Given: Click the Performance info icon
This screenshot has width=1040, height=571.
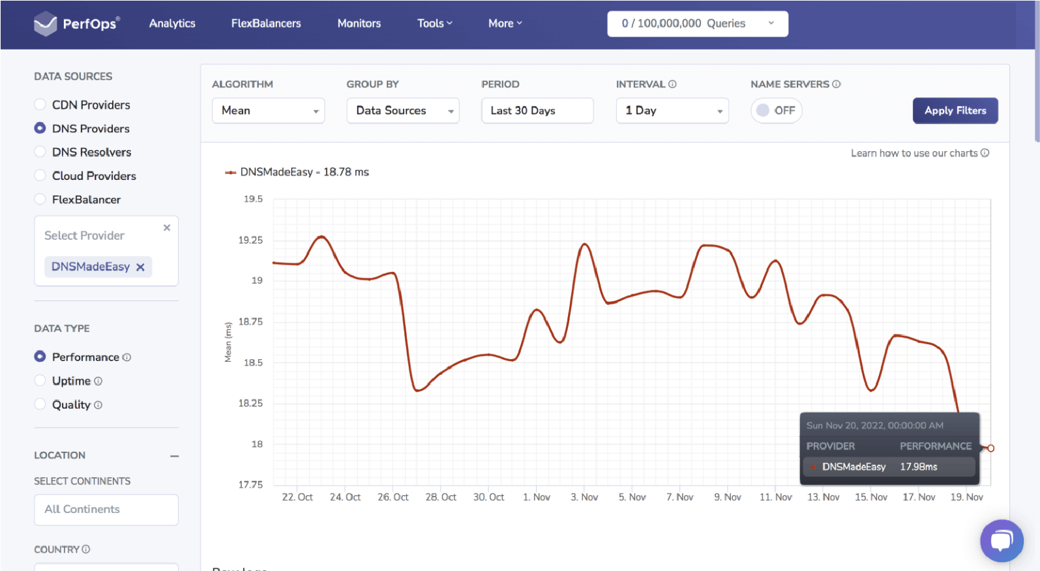Looking at the screenshot, I should click(127, 357).
